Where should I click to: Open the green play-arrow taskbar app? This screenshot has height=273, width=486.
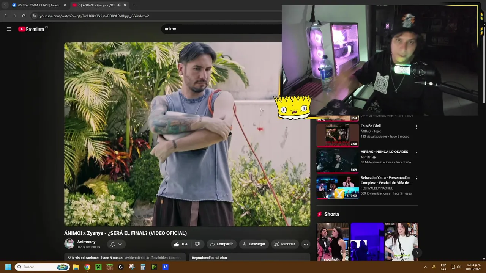[x=154, y=267]
